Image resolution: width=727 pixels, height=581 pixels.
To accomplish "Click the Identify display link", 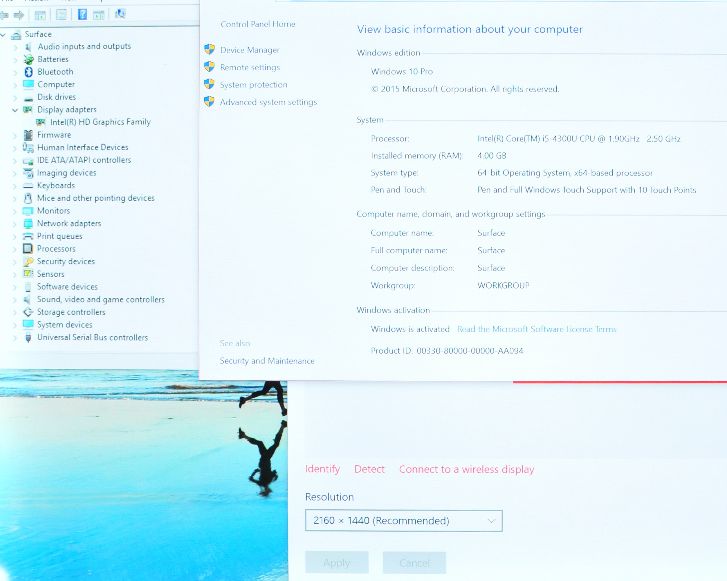I will pyautogui.click(x=322, y=469).
